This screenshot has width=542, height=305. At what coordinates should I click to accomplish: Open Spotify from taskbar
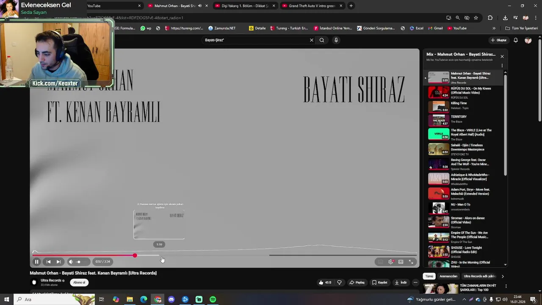[213, 299]
